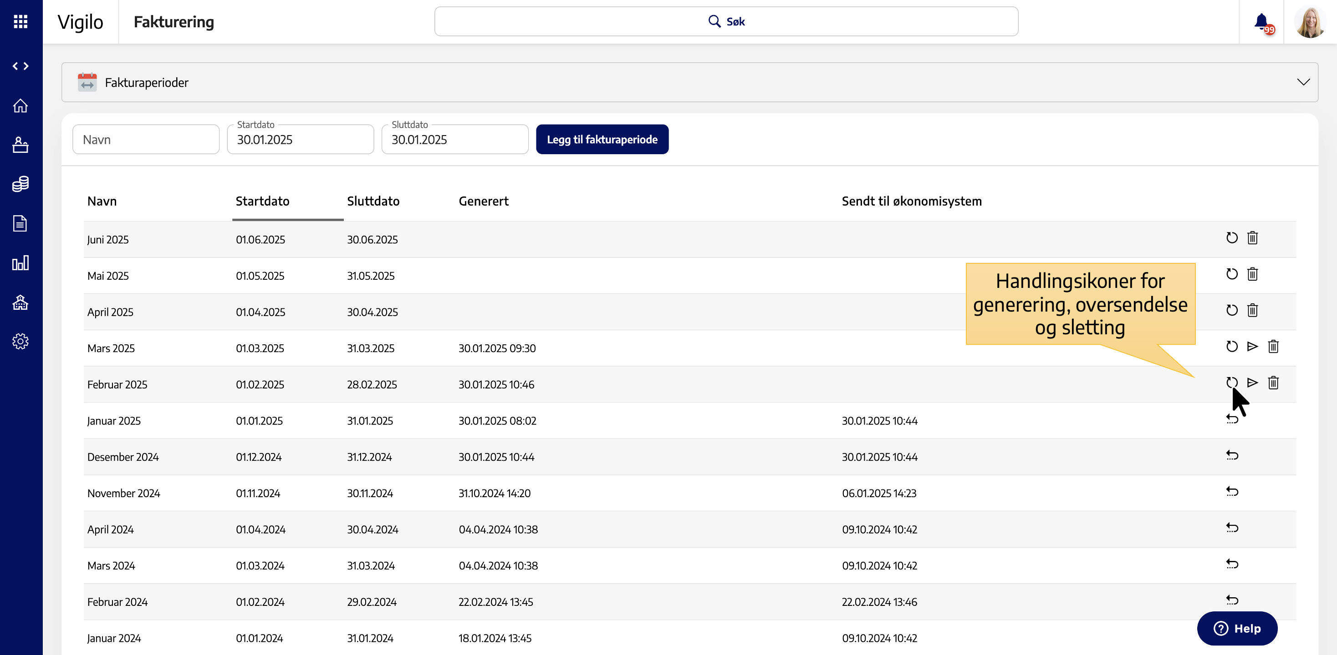Click the Navn input field
The width and height of the screenshot is (1337, 655).
(146, 140)
